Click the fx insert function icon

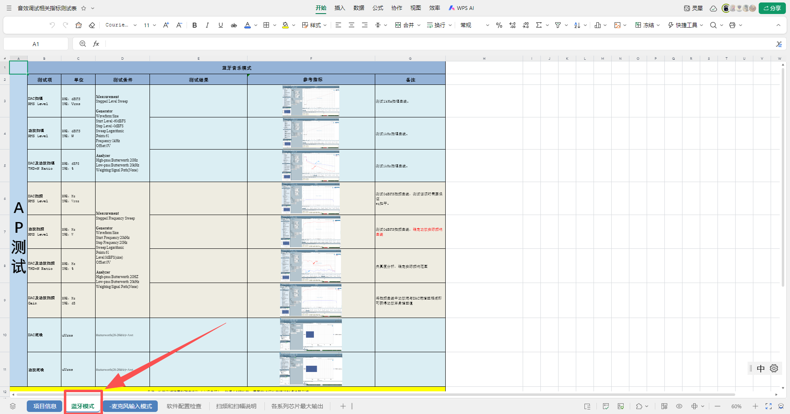point(96,44)
